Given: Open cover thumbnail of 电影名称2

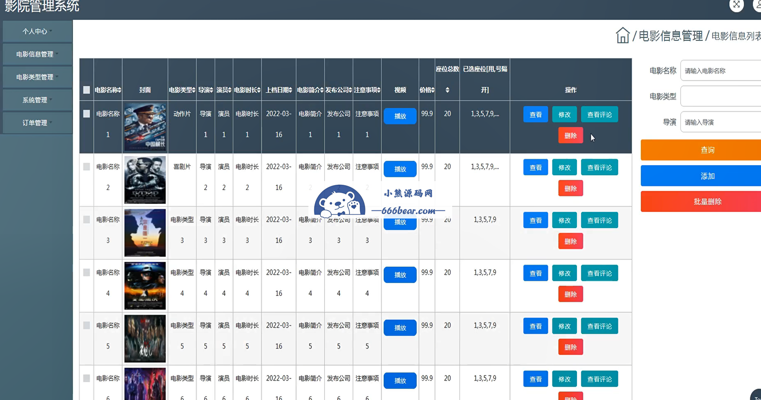Looking at the screenshot, I should pos(145,180).
